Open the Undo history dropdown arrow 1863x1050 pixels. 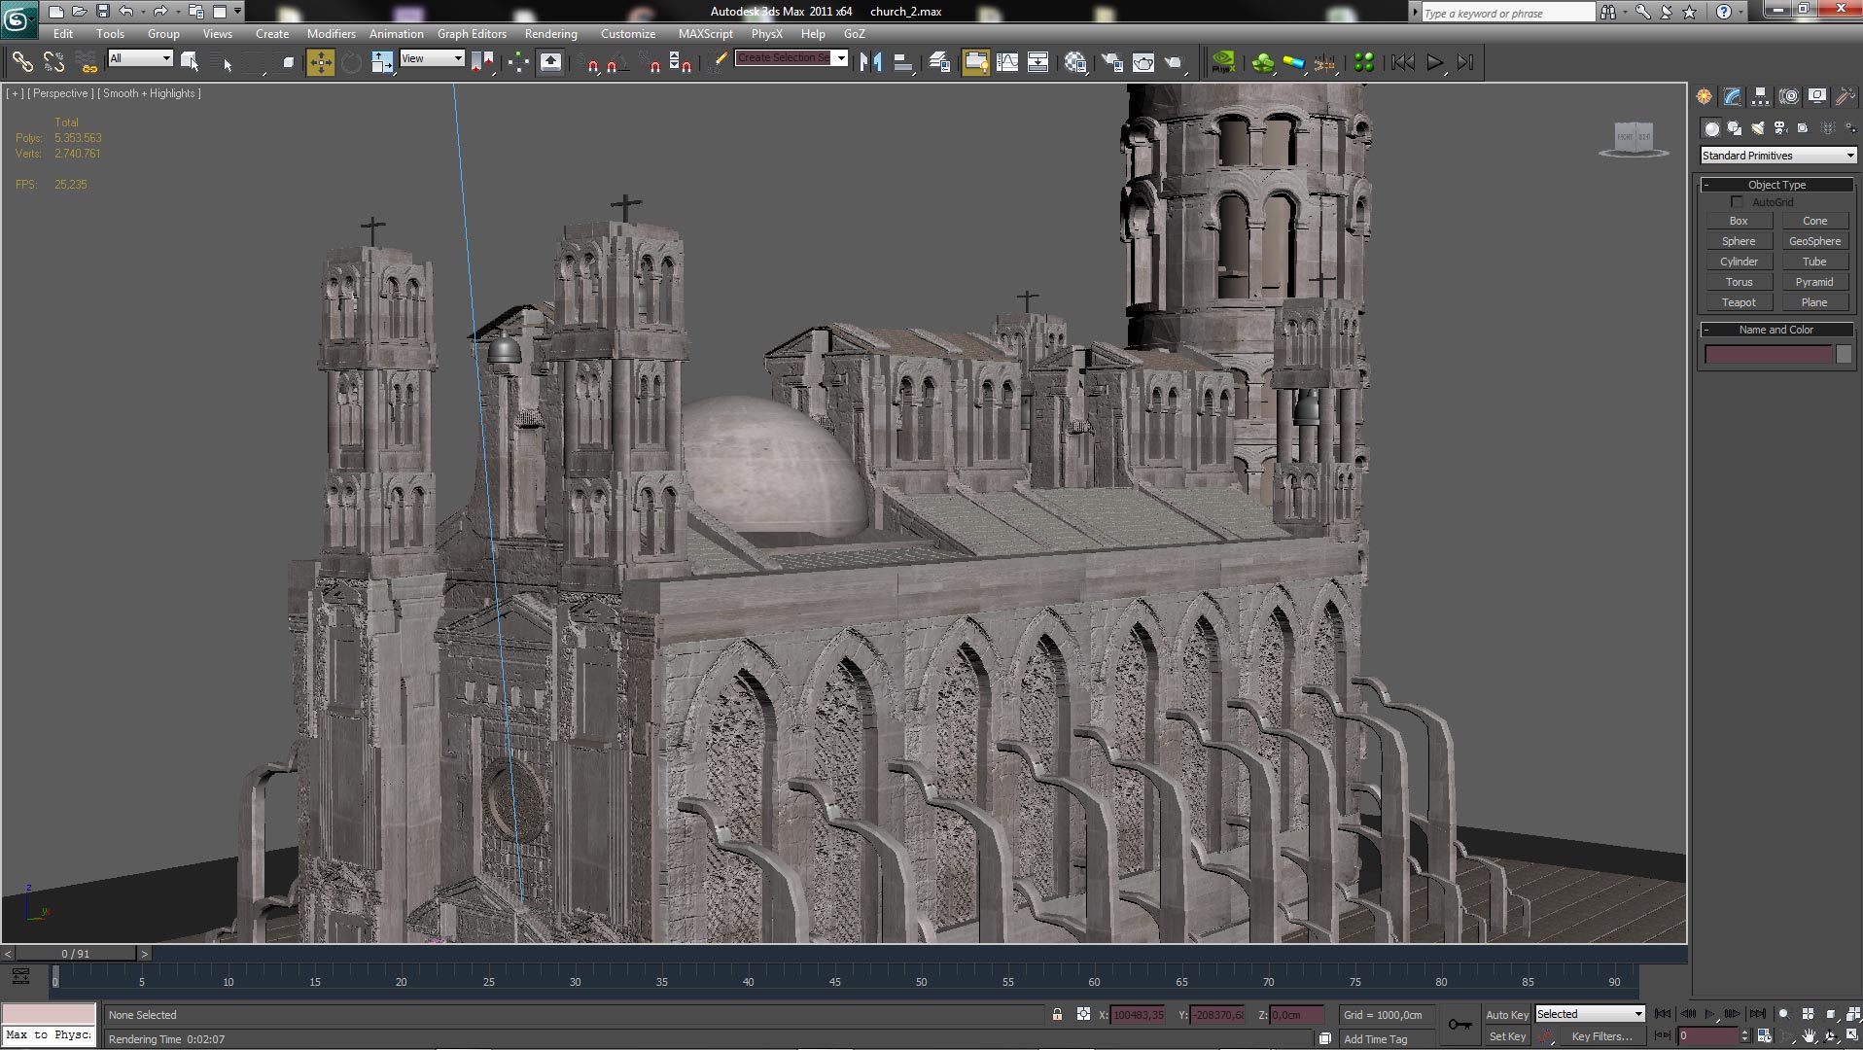click(143, 12)
